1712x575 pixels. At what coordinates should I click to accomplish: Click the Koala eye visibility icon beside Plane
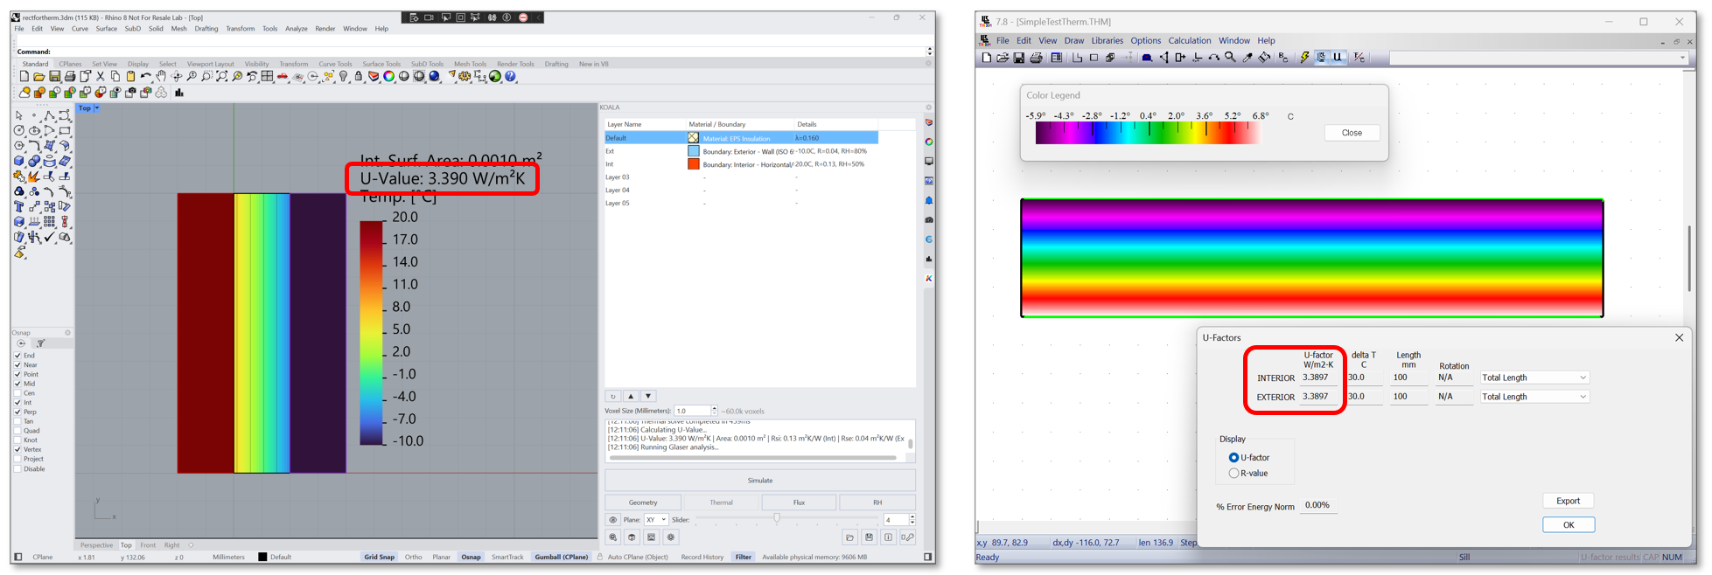[x=612, y=520]
